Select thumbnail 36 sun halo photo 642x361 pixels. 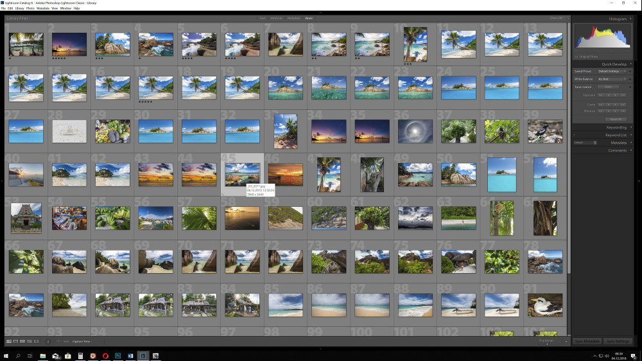pos(415,131)
